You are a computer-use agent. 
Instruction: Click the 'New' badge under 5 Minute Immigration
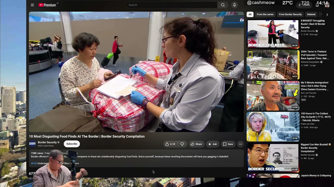click(303, 100)
